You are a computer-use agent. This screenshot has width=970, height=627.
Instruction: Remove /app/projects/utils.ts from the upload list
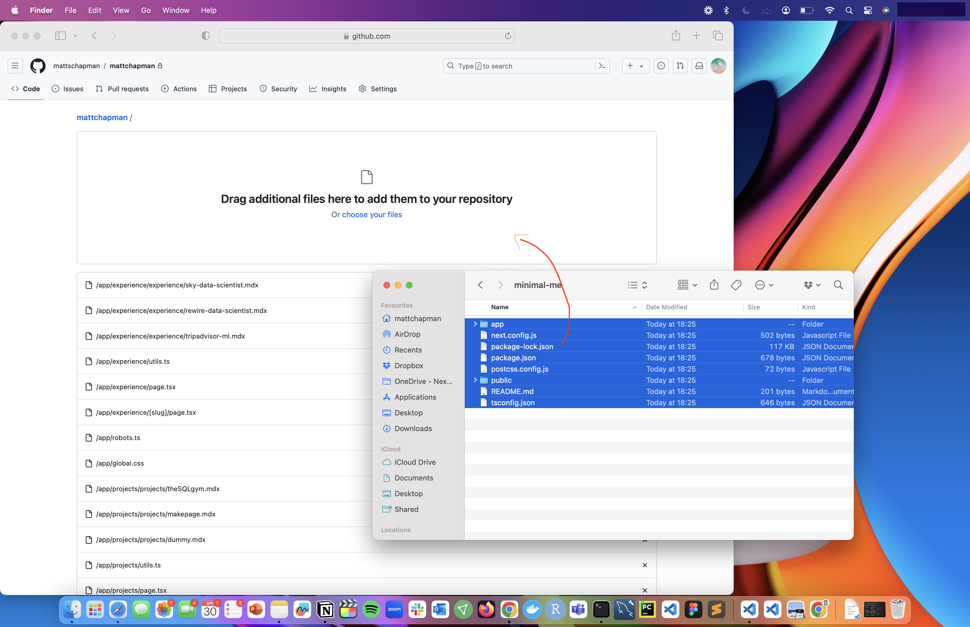coord(645,565)
